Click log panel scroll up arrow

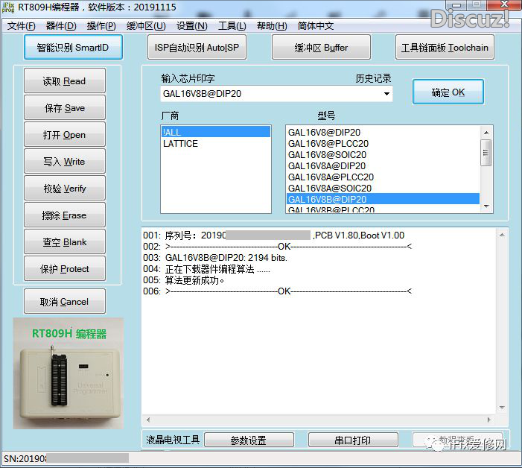(502, 235)
